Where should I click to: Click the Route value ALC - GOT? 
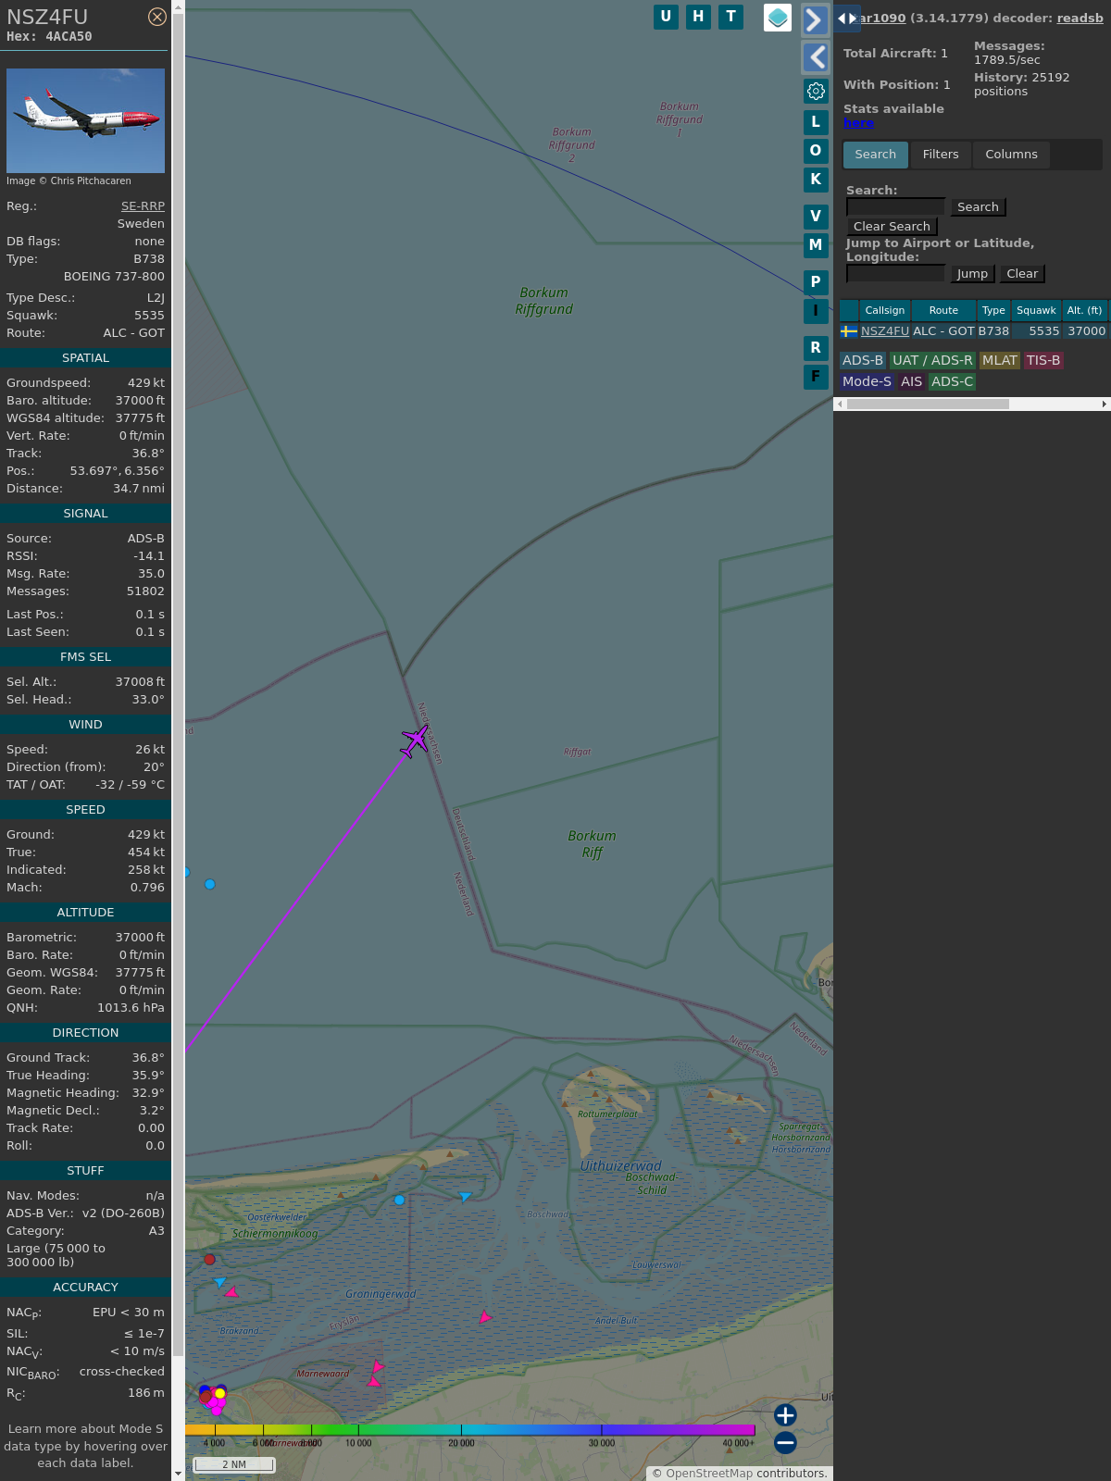point(133,333)
